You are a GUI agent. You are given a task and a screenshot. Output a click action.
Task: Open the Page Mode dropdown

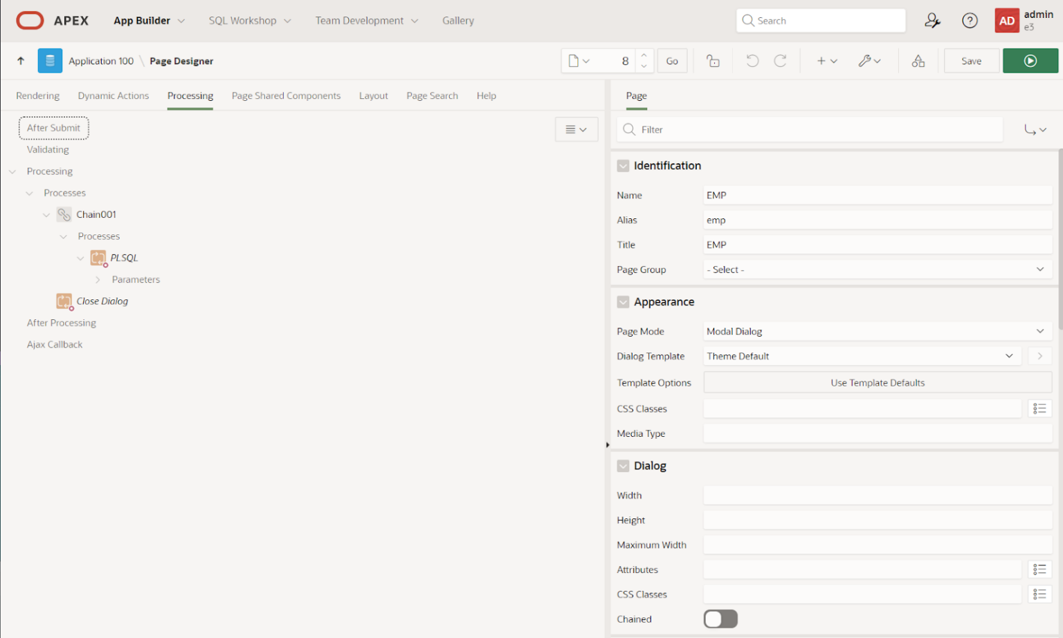coord(876,331)
